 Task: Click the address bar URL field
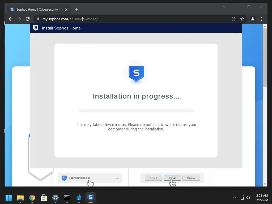pos(135,19)
